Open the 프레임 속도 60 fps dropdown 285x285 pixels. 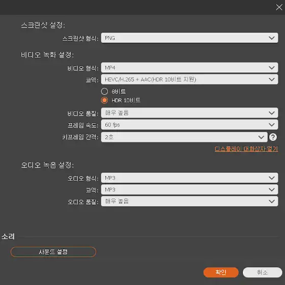(x=189, y=125)
